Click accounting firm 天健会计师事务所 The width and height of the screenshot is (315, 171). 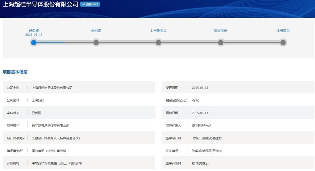56,138
